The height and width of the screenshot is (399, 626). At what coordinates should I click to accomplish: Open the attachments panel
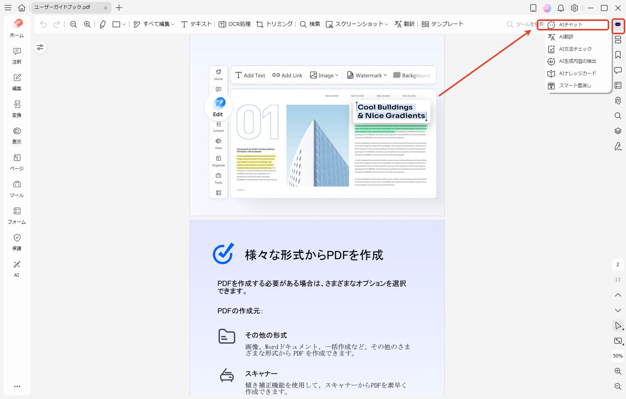click(x=618, y=101)
